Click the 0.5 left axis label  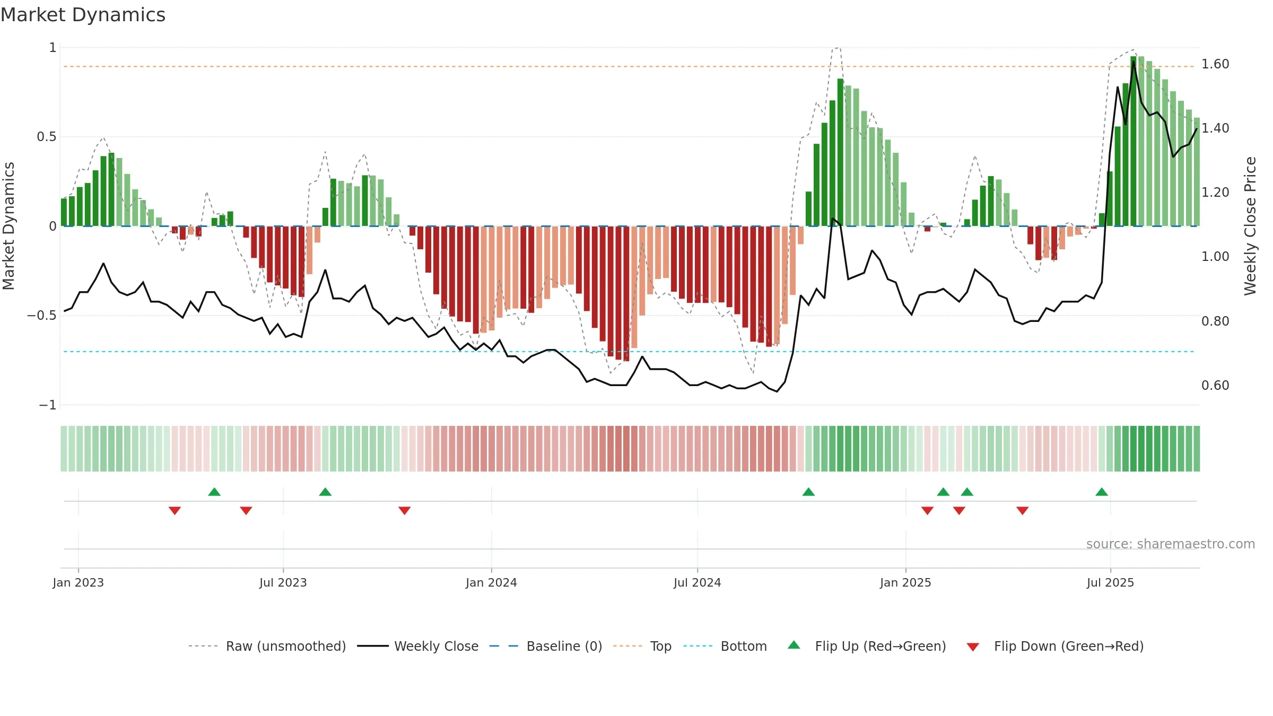[x=47, y=137]
